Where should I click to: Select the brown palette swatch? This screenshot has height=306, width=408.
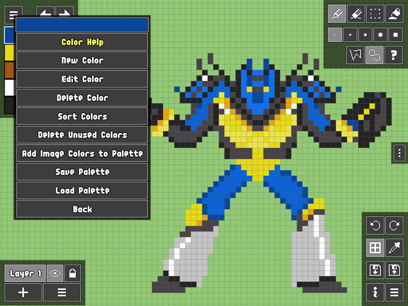pos(9,71)
